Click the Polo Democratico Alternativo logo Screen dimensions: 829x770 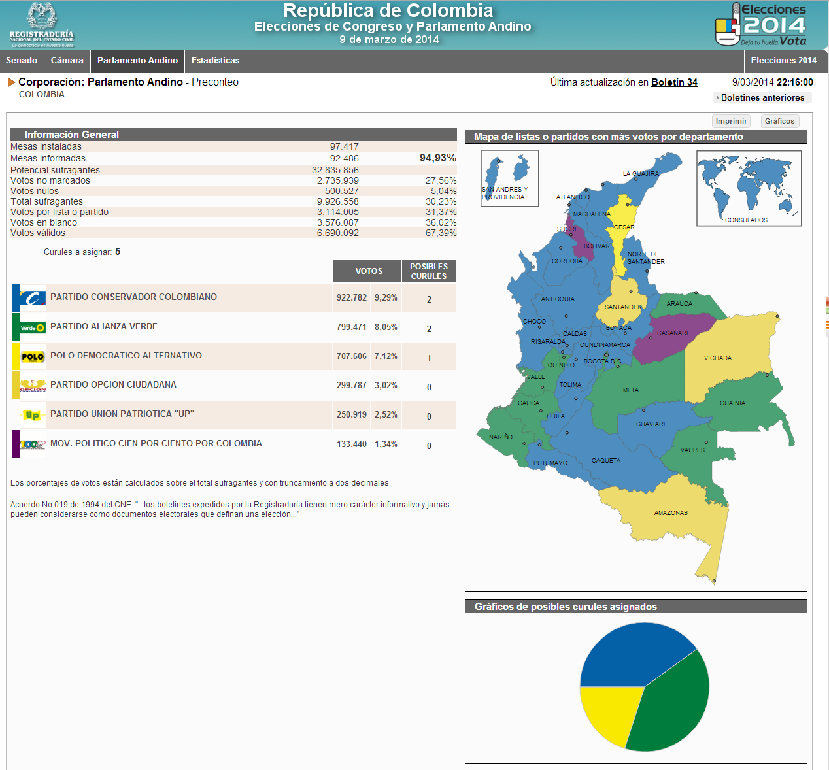(32, 357)
